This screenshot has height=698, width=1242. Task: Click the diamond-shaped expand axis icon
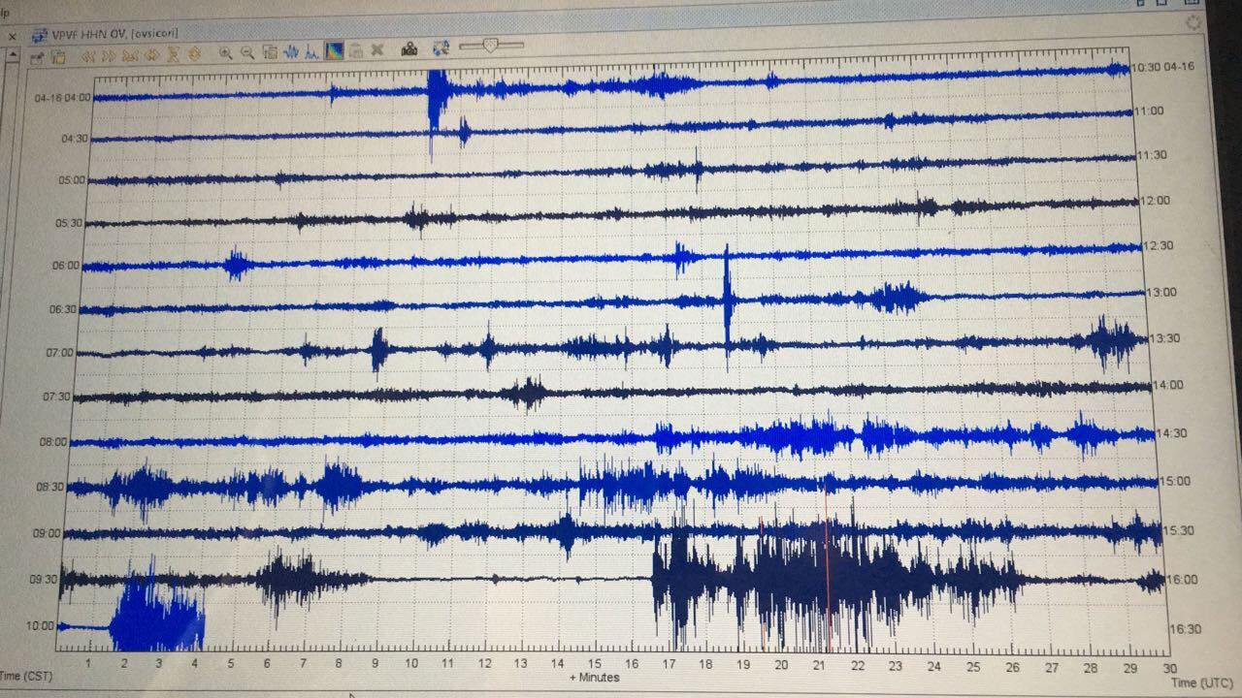[194, 54]
